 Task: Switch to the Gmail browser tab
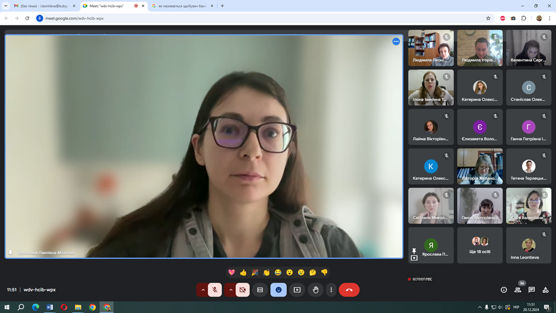42,6
